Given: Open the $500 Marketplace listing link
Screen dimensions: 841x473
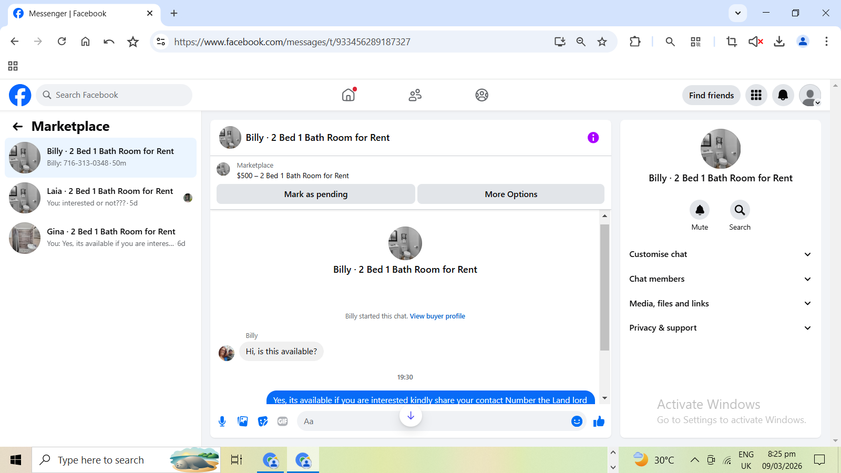Looking at the screenshot, I should pos(293,176).
